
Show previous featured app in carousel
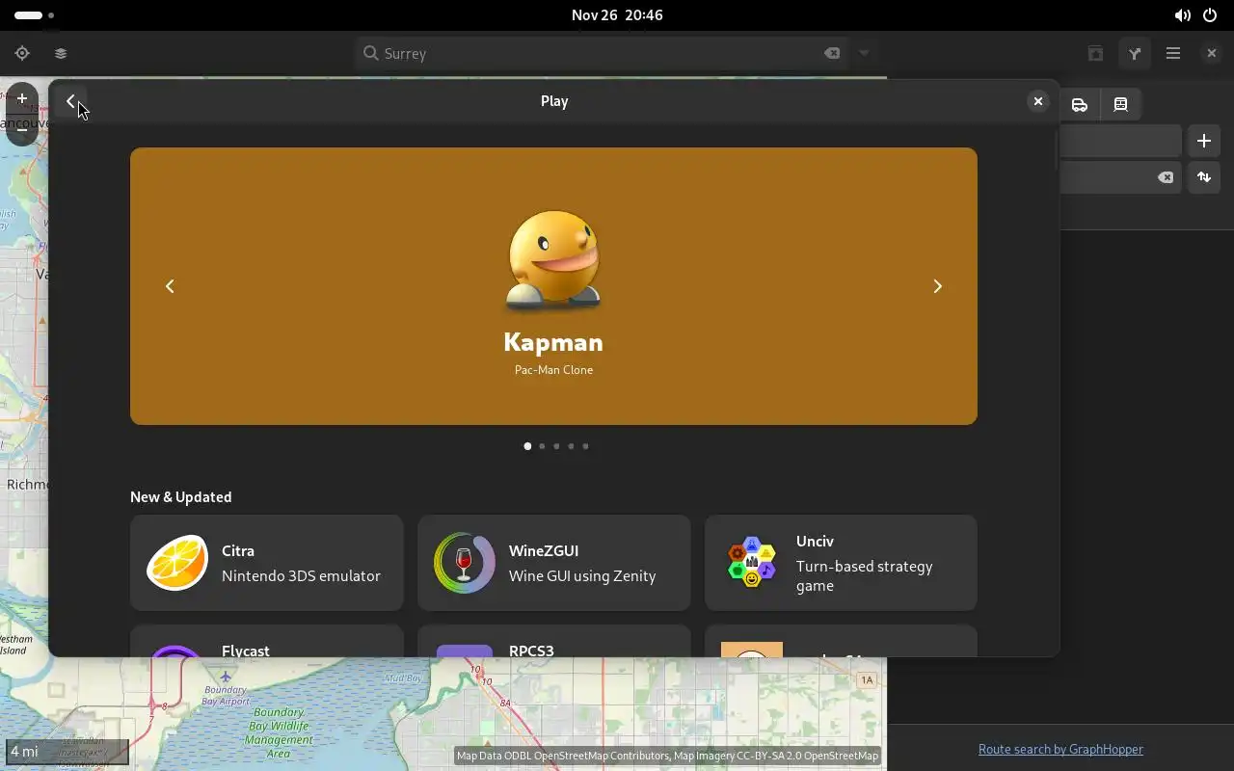click(170, 286)
